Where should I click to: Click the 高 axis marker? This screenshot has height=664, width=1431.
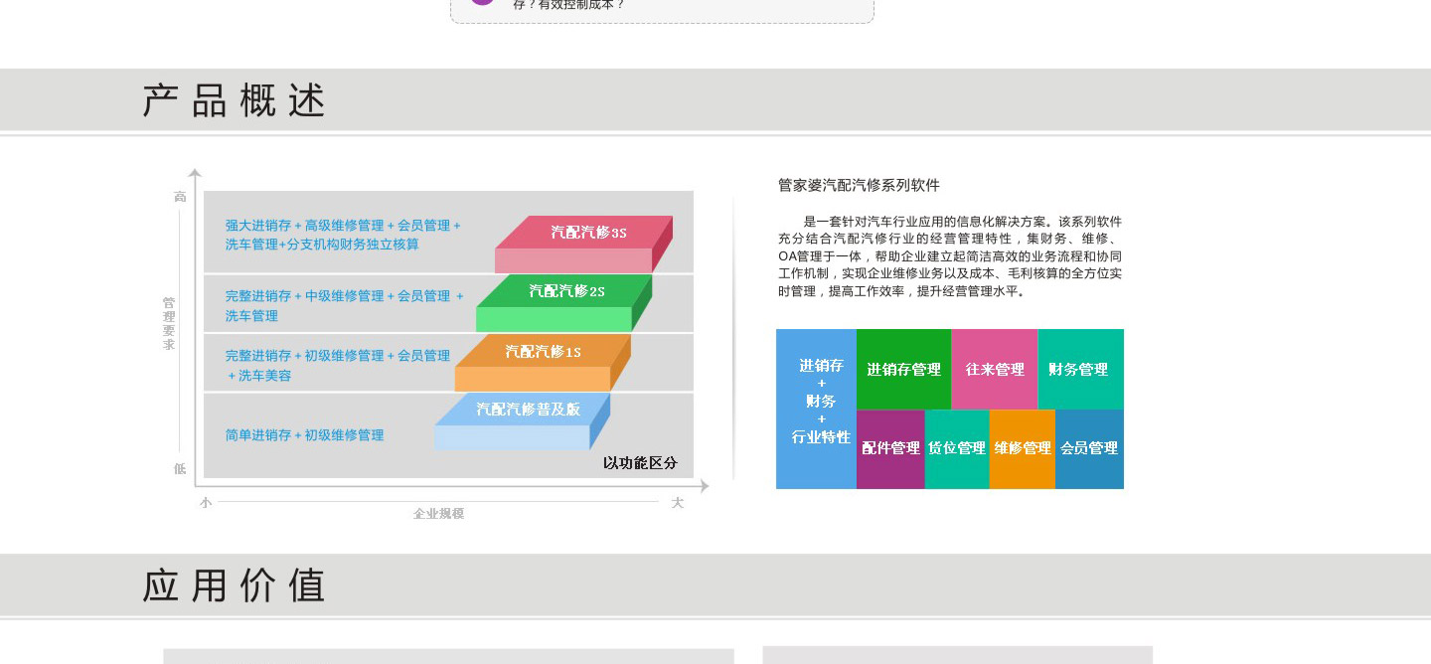coord(180,197)
